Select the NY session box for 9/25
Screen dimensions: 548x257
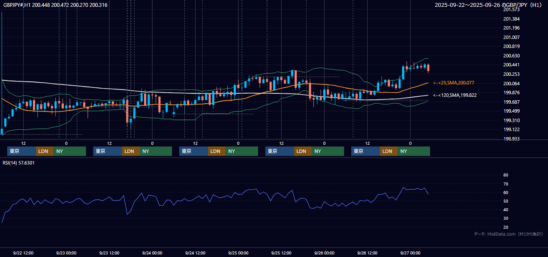(x=328, y=151)
